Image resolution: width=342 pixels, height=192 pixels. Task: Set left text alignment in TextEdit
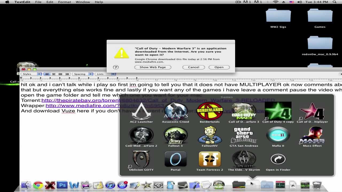[47, 74]
